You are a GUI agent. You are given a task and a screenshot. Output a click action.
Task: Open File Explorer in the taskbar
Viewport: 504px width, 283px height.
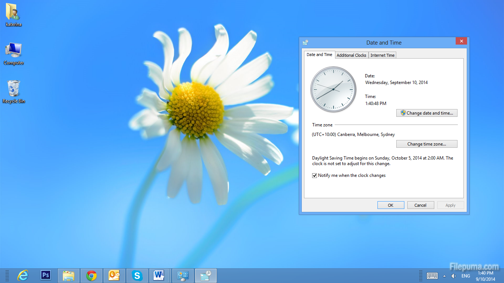click(x=69, y=275)
